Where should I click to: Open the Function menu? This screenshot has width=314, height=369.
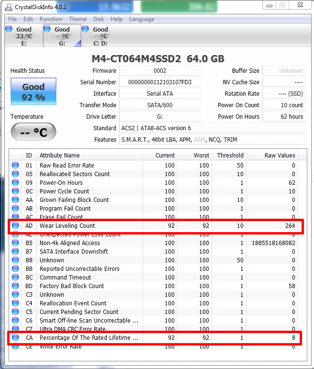[51, 19]
